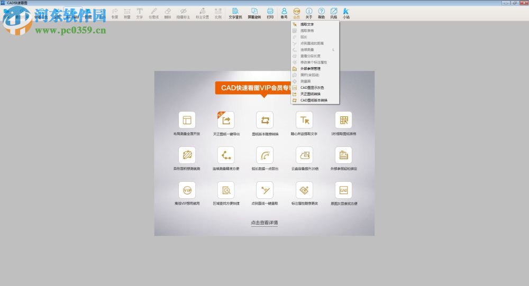Select the 删除 eraser tool icon
Screen dimensions: 529x286
coord(168,13)
